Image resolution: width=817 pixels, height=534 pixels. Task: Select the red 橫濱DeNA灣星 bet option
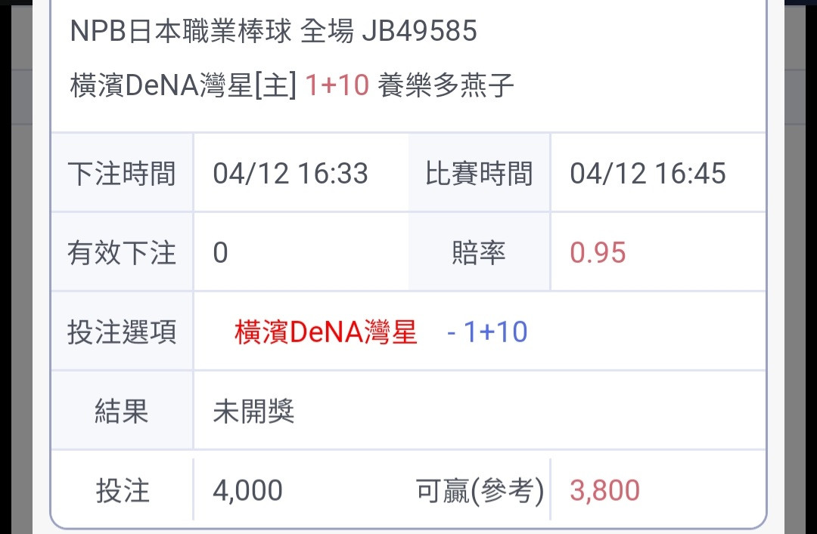click(x=325, y=332)
